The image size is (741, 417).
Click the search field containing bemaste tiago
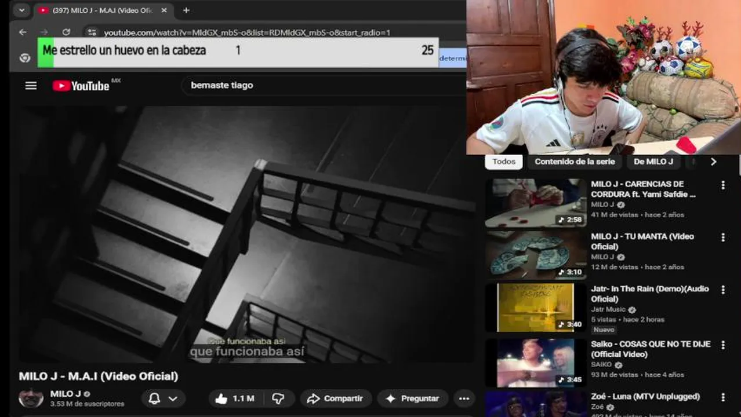pyautogui.click(x=325, y=85)
